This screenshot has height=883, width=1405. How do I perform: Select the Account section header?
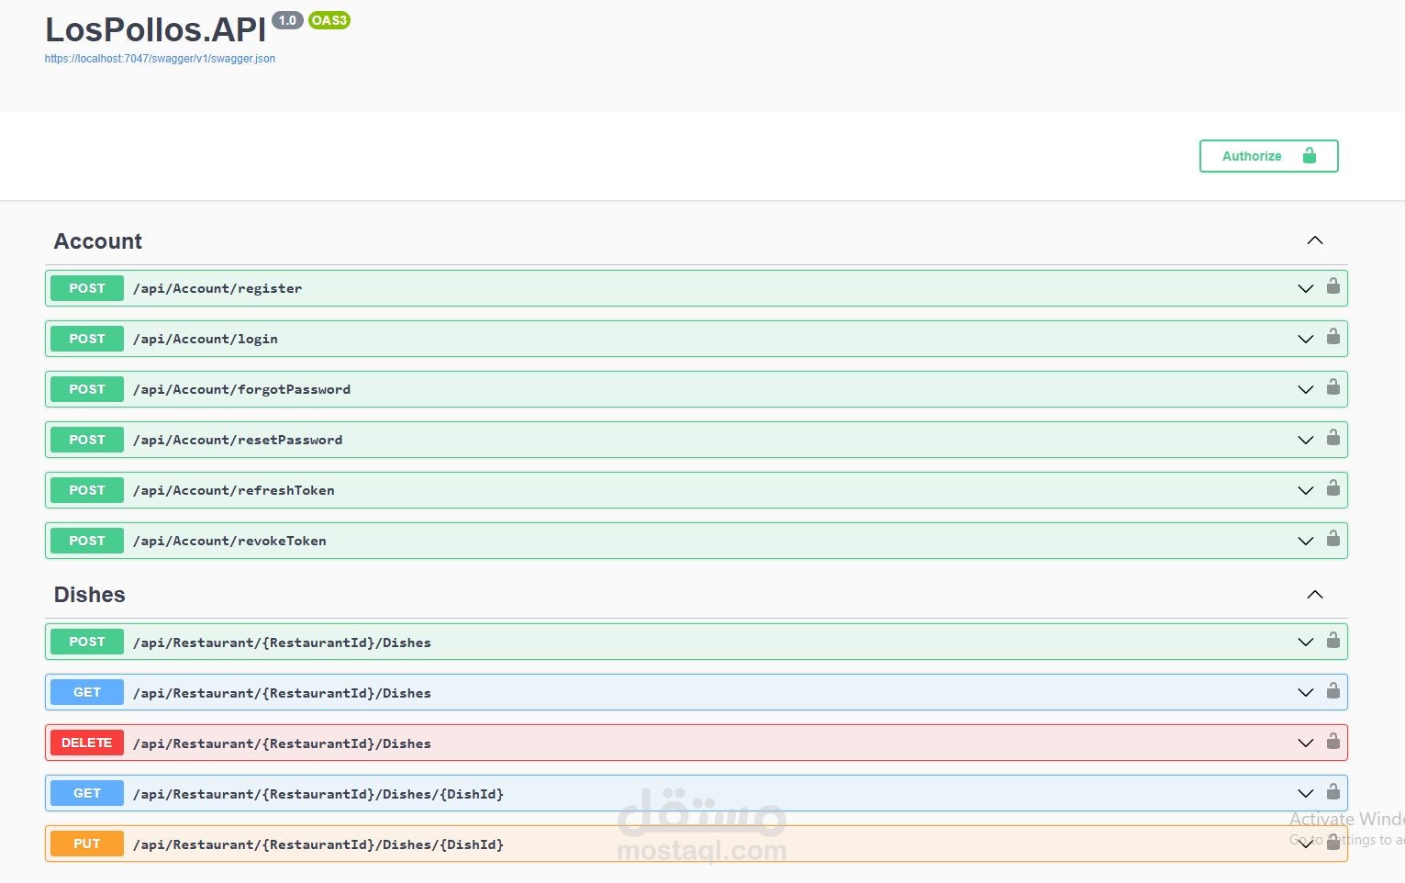pos(97,240)
